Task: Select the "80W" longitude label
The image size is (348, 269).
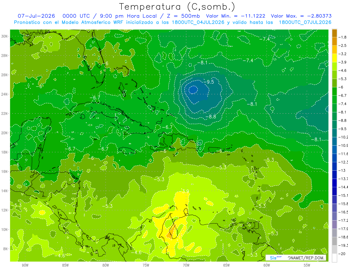Action: point(106,265)
